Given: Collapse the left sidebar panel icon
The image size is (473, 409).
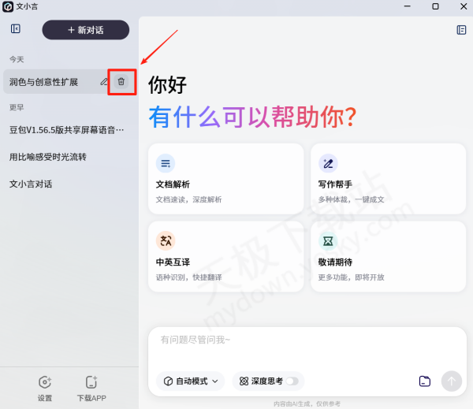Looking at the screenshot, I should coord(16,29).
